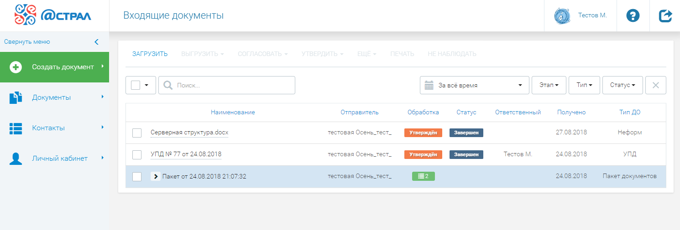
Task: Click the Неформ type cell
Action: 630,133
